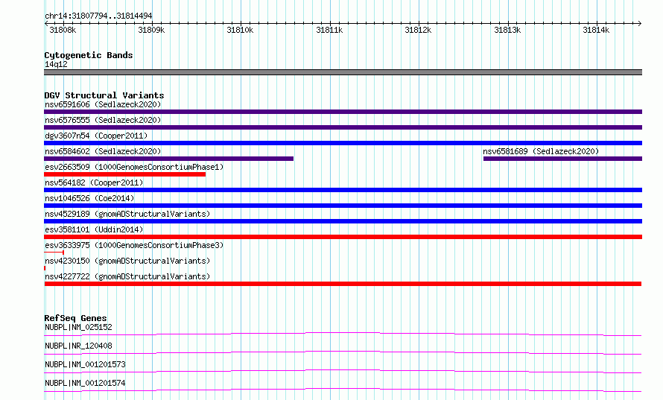663x400 pixels.
Task: Click the 31813k ruler mark
Action: (x=507, y=30)
